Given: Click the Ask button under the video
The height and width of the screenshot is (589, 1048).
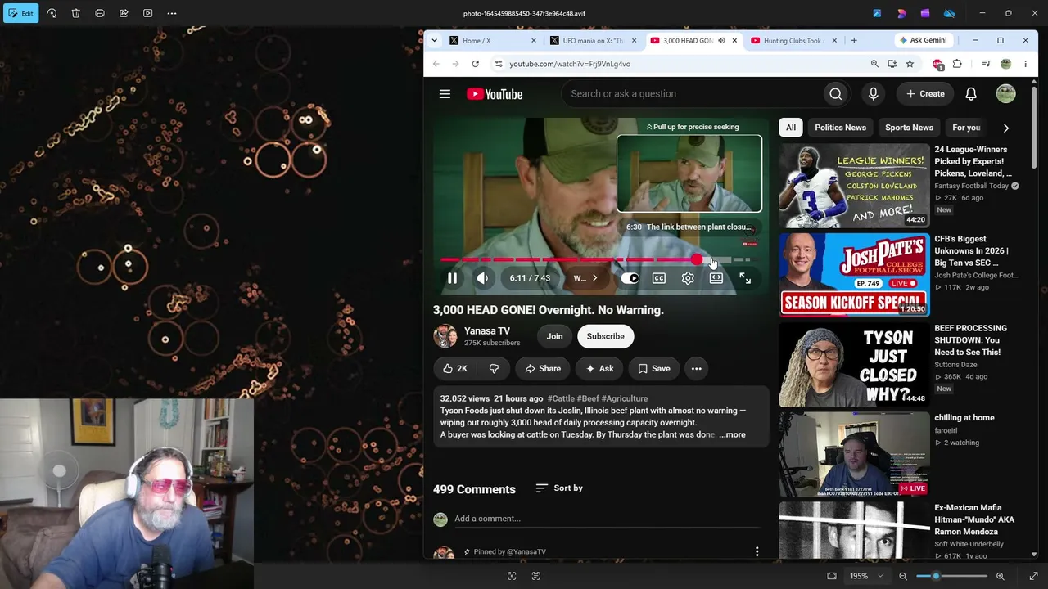Looking at the screenshot, I should pos(599,369).
